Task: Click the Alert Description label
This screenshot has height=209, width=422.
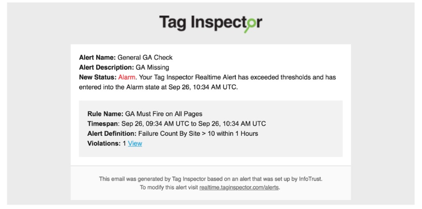Action: pyautogui.click(x=106, y=67)
